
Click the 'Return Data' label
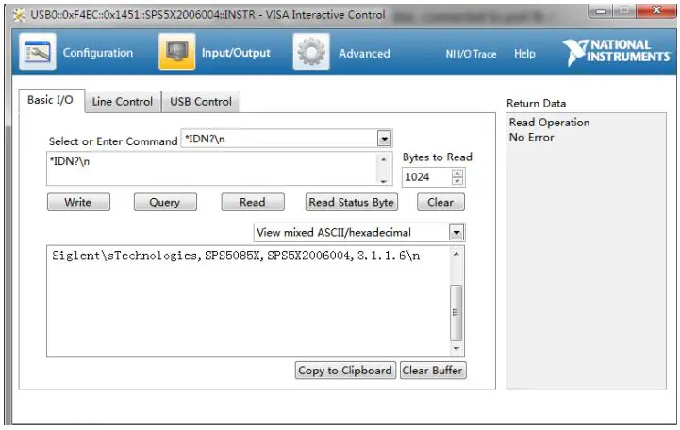click(536, 103)
